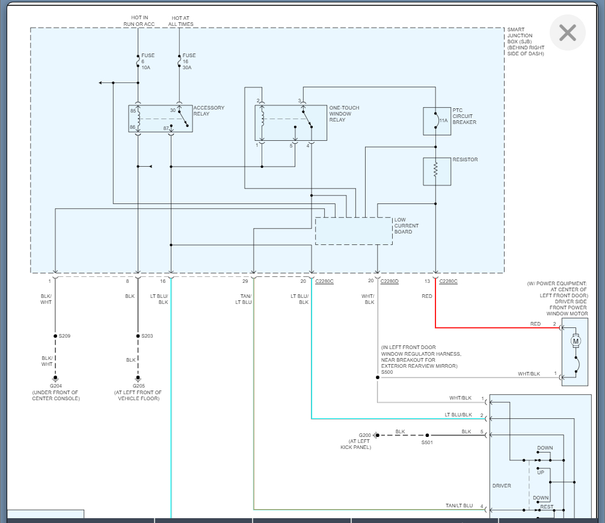This screenshot has width=605, height=523.
Task: Click the S203 splice point
Action: 138,336
